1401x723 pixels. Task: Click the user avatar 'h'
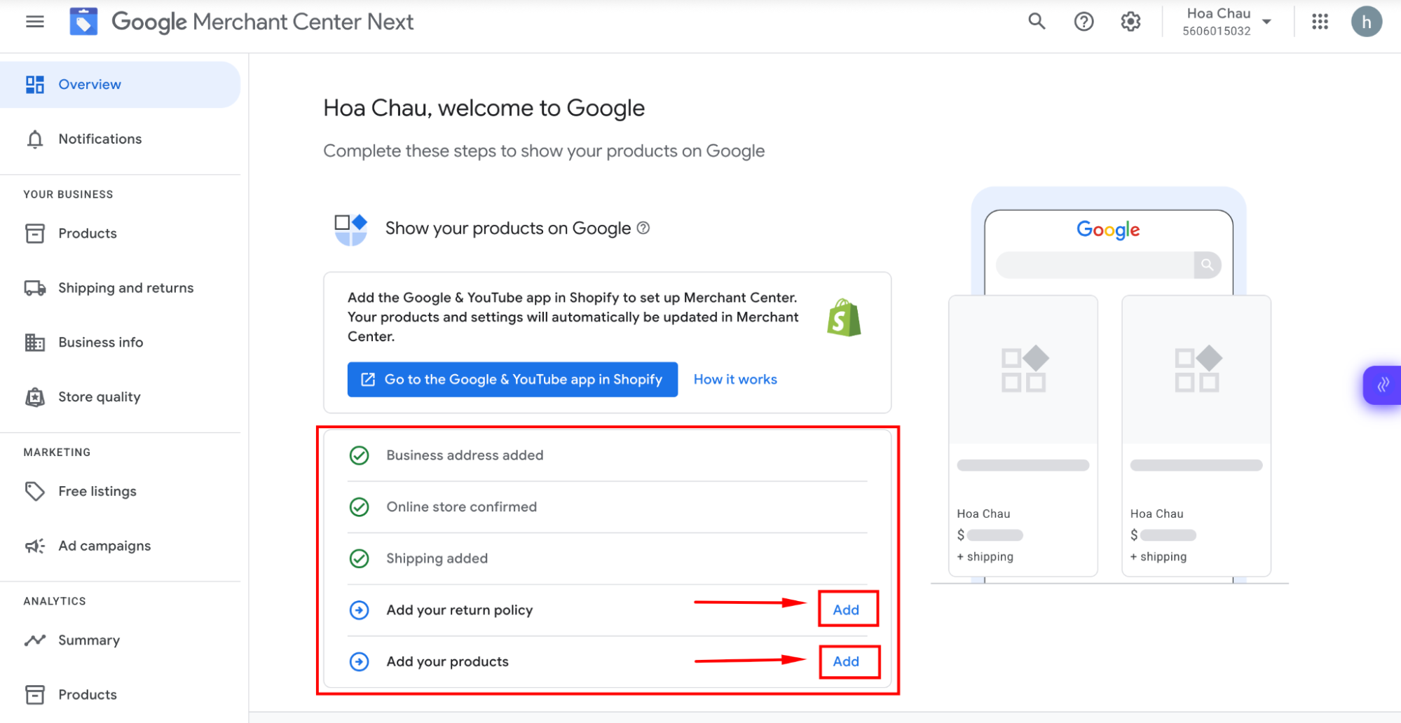pyautogui.click(x=1366, y=22)
